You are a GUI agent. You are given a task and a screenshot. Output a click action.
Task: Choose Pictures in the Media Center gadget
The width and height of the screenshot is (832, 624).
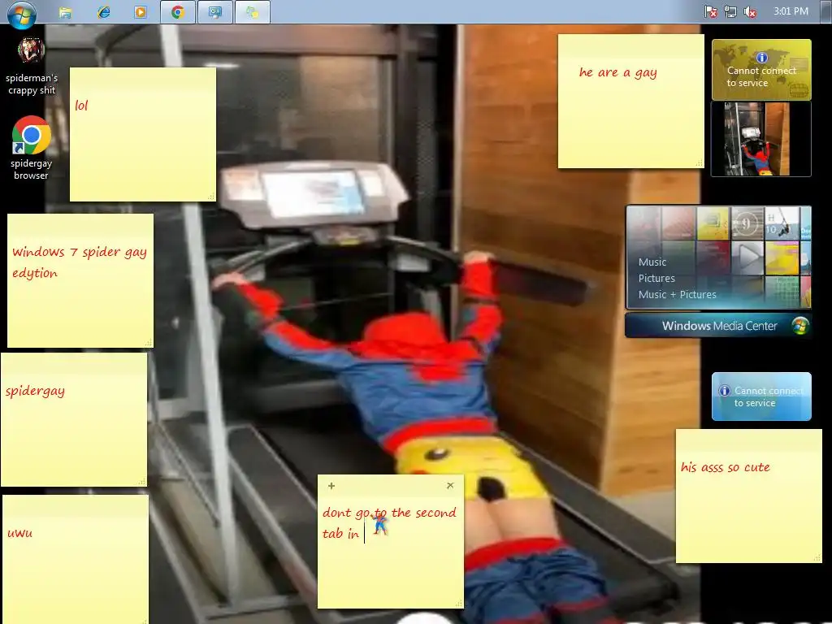point(656,279)
